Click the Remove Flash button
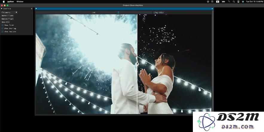The height and width of the screenshot is (132, 264). click(7, 19)
